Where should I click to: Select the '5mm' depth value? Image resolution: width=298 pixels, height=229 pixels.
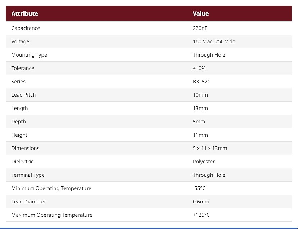[199, 122]
